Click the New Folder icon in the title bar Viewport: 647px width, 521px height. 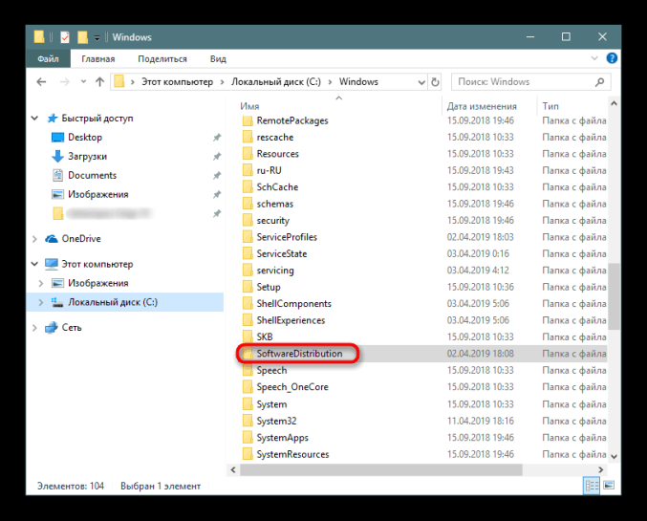tap(82, 37)
